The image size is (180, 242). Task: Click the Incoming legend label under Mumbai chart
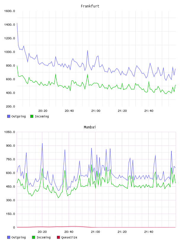coord(44,238)
